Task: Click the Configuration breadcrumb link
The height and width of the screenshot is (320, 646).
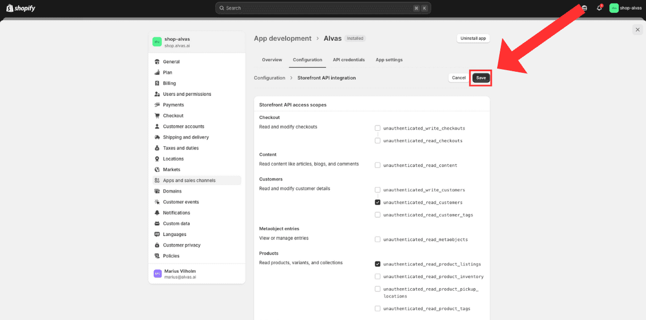Action: (x=270, y=78)
